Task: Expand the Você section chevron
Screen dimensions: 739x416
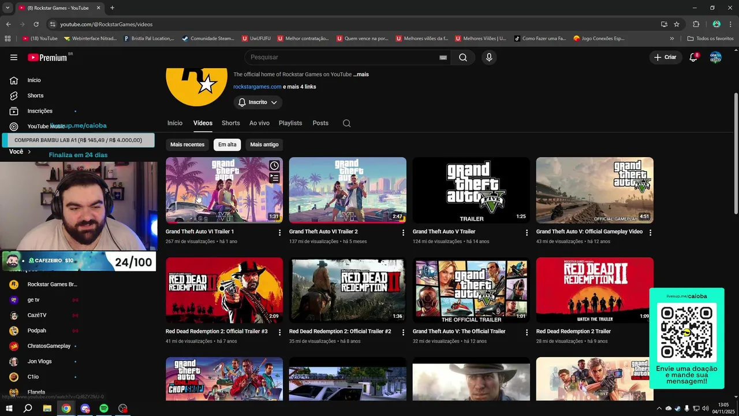Action: (29, 151)
